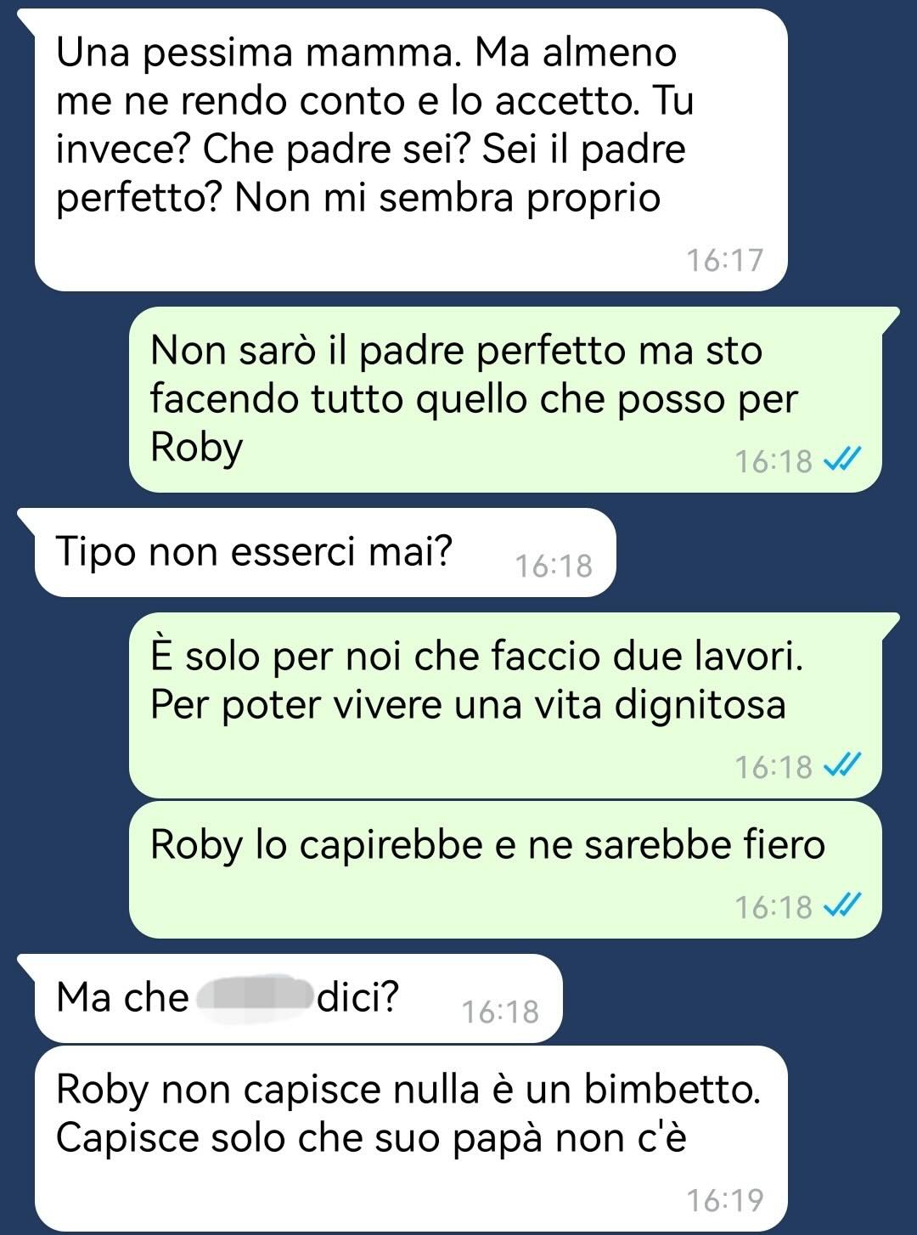Tap the blurred censored word in 'Ma che dici?'
917x1235 pixels.
[x=254, y=999]
